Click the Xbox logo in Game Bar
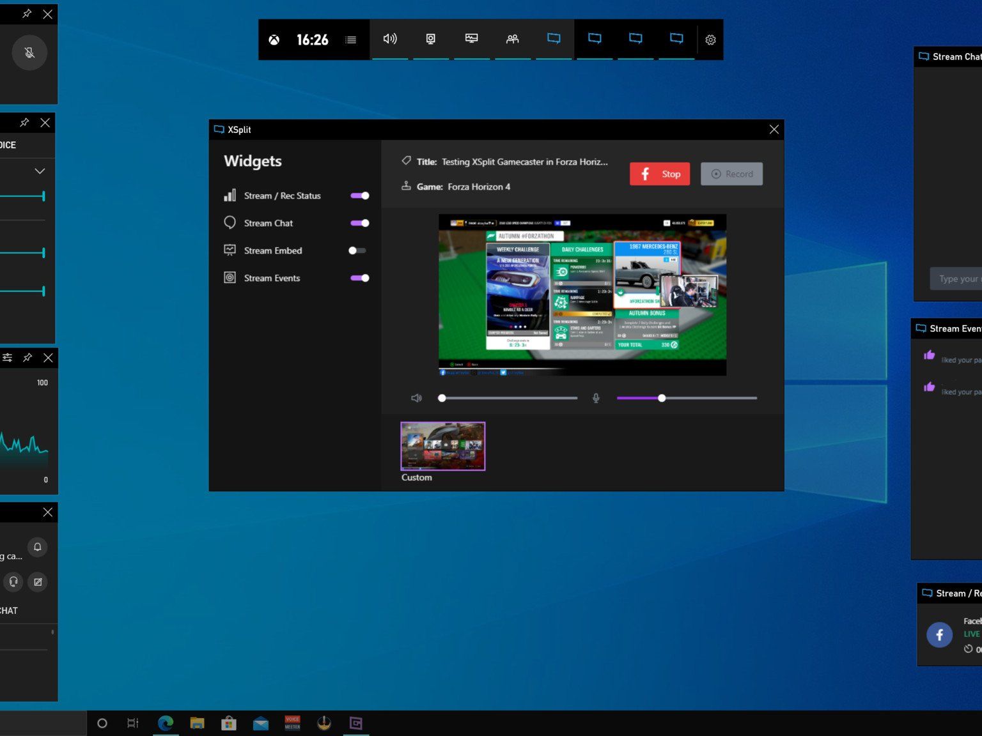The image size is (982, 736). (x=274, y=40)
